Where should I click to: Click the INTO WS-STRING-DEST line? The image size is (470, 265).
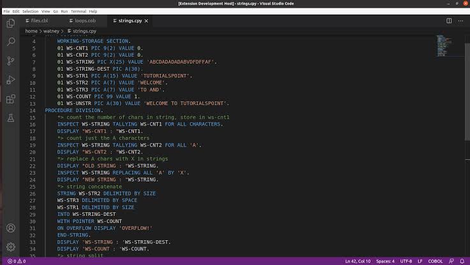click(86, 214)
